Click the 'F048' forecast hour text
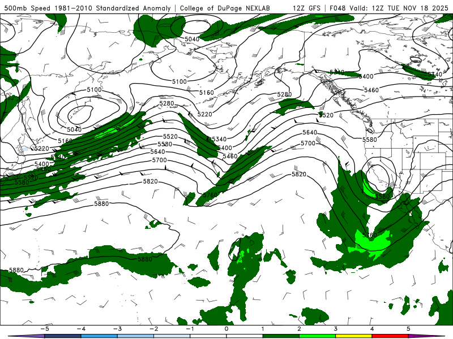This screenshot has height=339, width=453. [337, 8]
